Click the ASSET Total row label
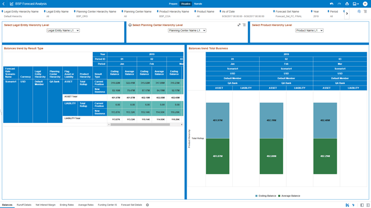Image resolution: width=371 pixels, height=208 pixels. click(71, 97)
